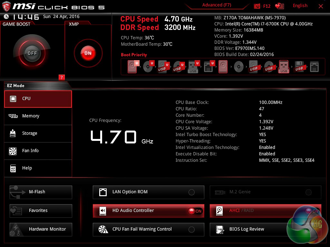
Task: Click the MSI dragon shield logo
Action: pyautogui.click(x=6, y=6)
